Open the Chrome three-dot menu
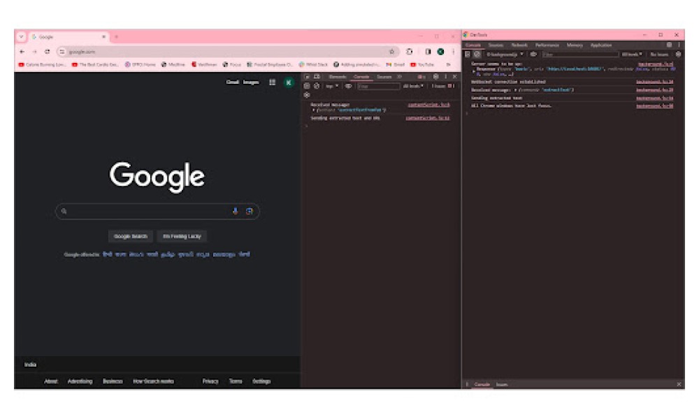 click(x=454, y=52)
